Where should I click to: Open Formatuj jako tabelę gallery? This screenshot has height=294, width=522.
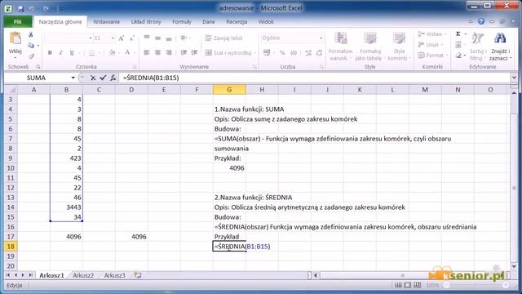(x=369, y=47)
